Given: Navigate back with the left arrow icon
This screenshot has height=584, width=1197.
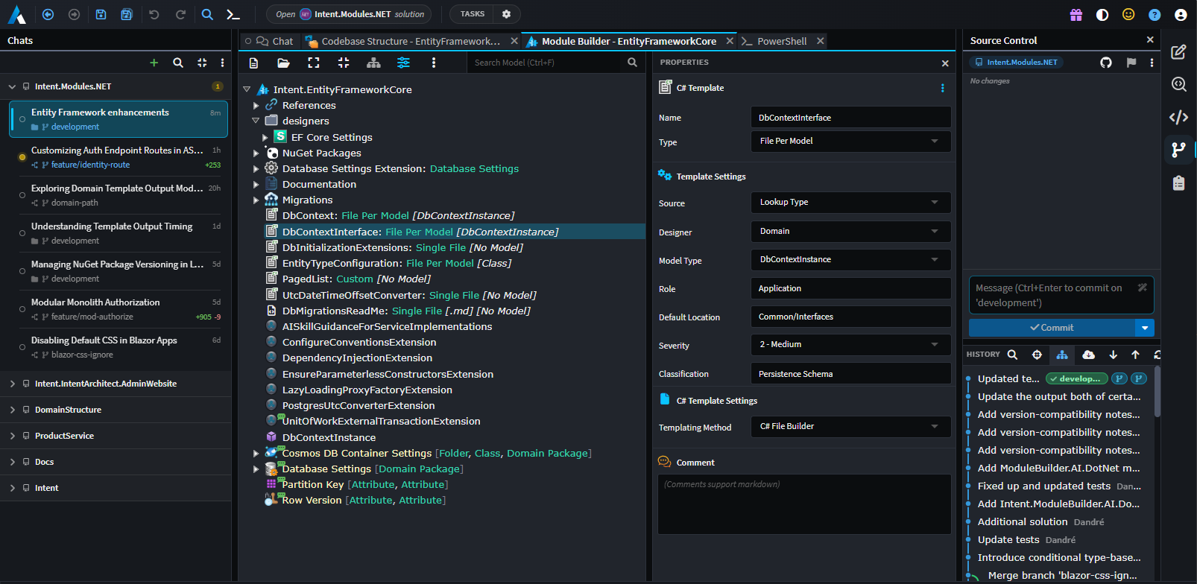Looking at the screenshot, I should [x=48, y=14].
